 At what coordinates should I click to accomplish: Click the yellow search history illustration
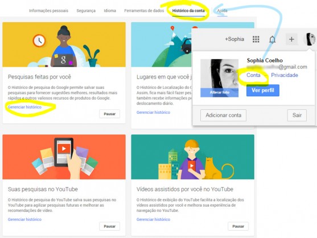(64, 44)
